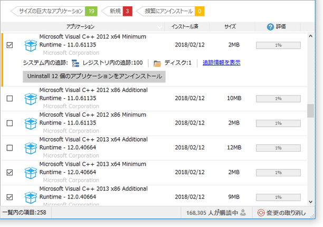323x227 pixels.
Task: Sort by the インストール済 column header
Action: pos(187,26)
